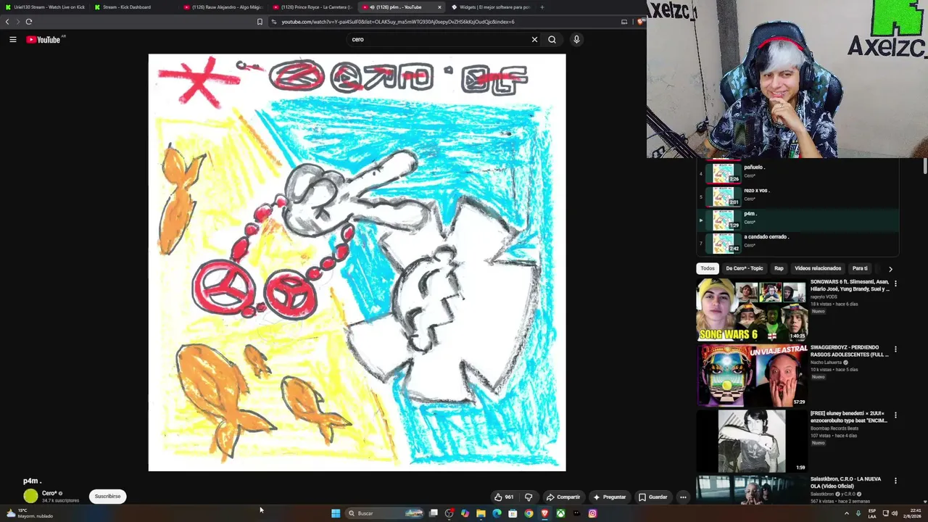Open the Windows Start menu
Screen dimensions: 928x522
pos(336,513)
